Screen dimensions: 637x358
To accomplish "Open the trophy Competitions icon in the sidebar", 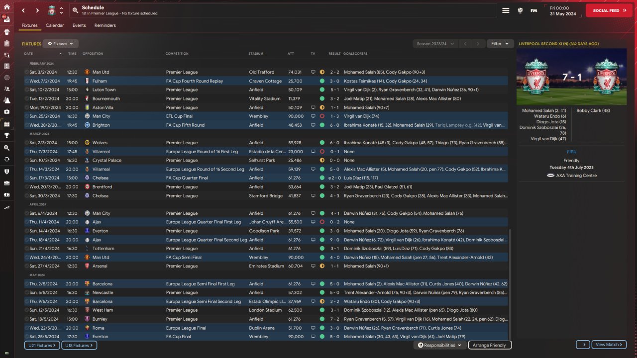I will [7, 135].
